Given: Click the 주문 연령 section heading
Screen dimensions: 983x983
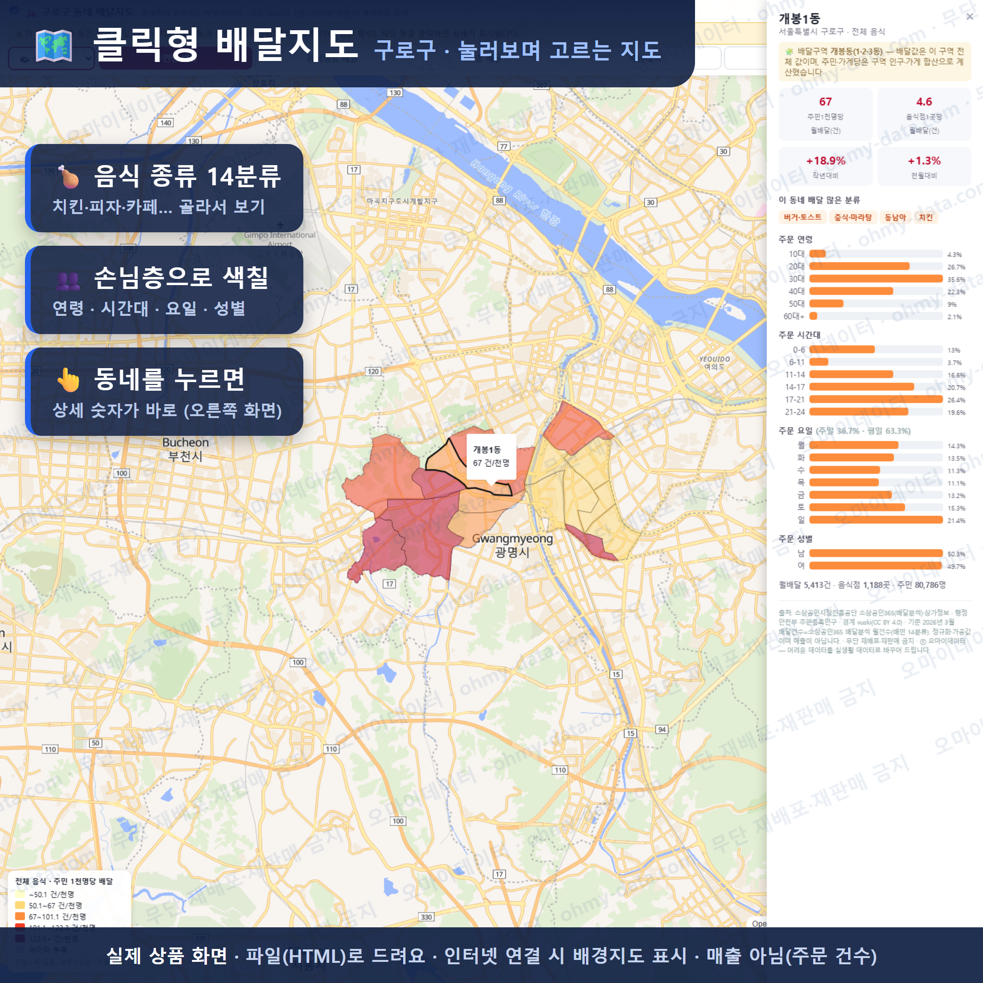Looking at the screenshot, I should tap(796, 239).
